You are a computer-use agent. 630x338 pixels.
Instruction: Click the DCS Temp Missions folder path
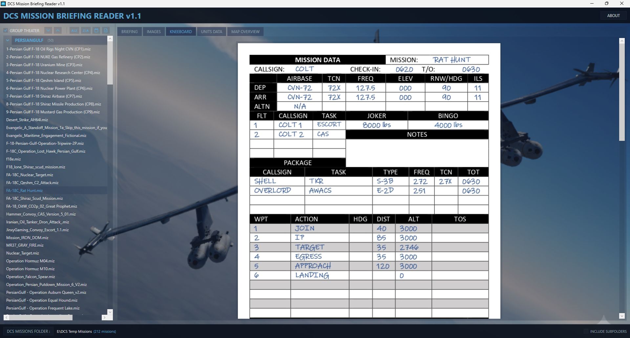pyautogui.click(x=74, y=331)
